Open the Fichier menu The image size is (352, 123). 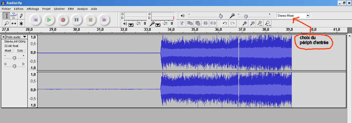(x=6, y=9)
